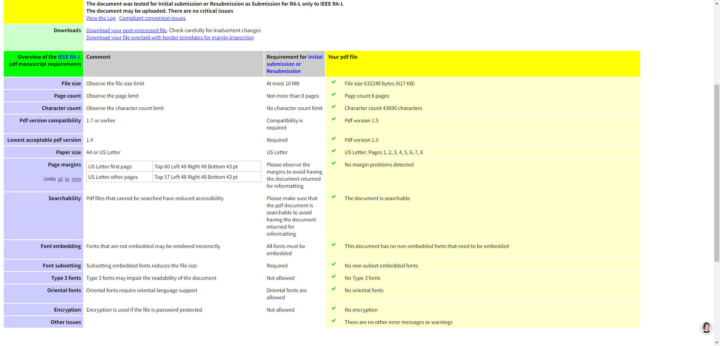Click the green check for Font subsetting
The width and height of the screenshot is (720, 346).
pyautogui.click(x=334, y=264)
